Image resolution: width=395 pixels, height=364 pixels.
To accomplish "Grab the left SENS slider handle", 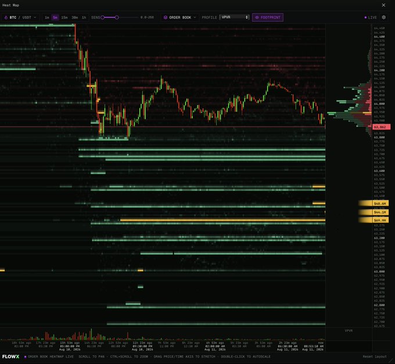I will (x=103, y=17).
